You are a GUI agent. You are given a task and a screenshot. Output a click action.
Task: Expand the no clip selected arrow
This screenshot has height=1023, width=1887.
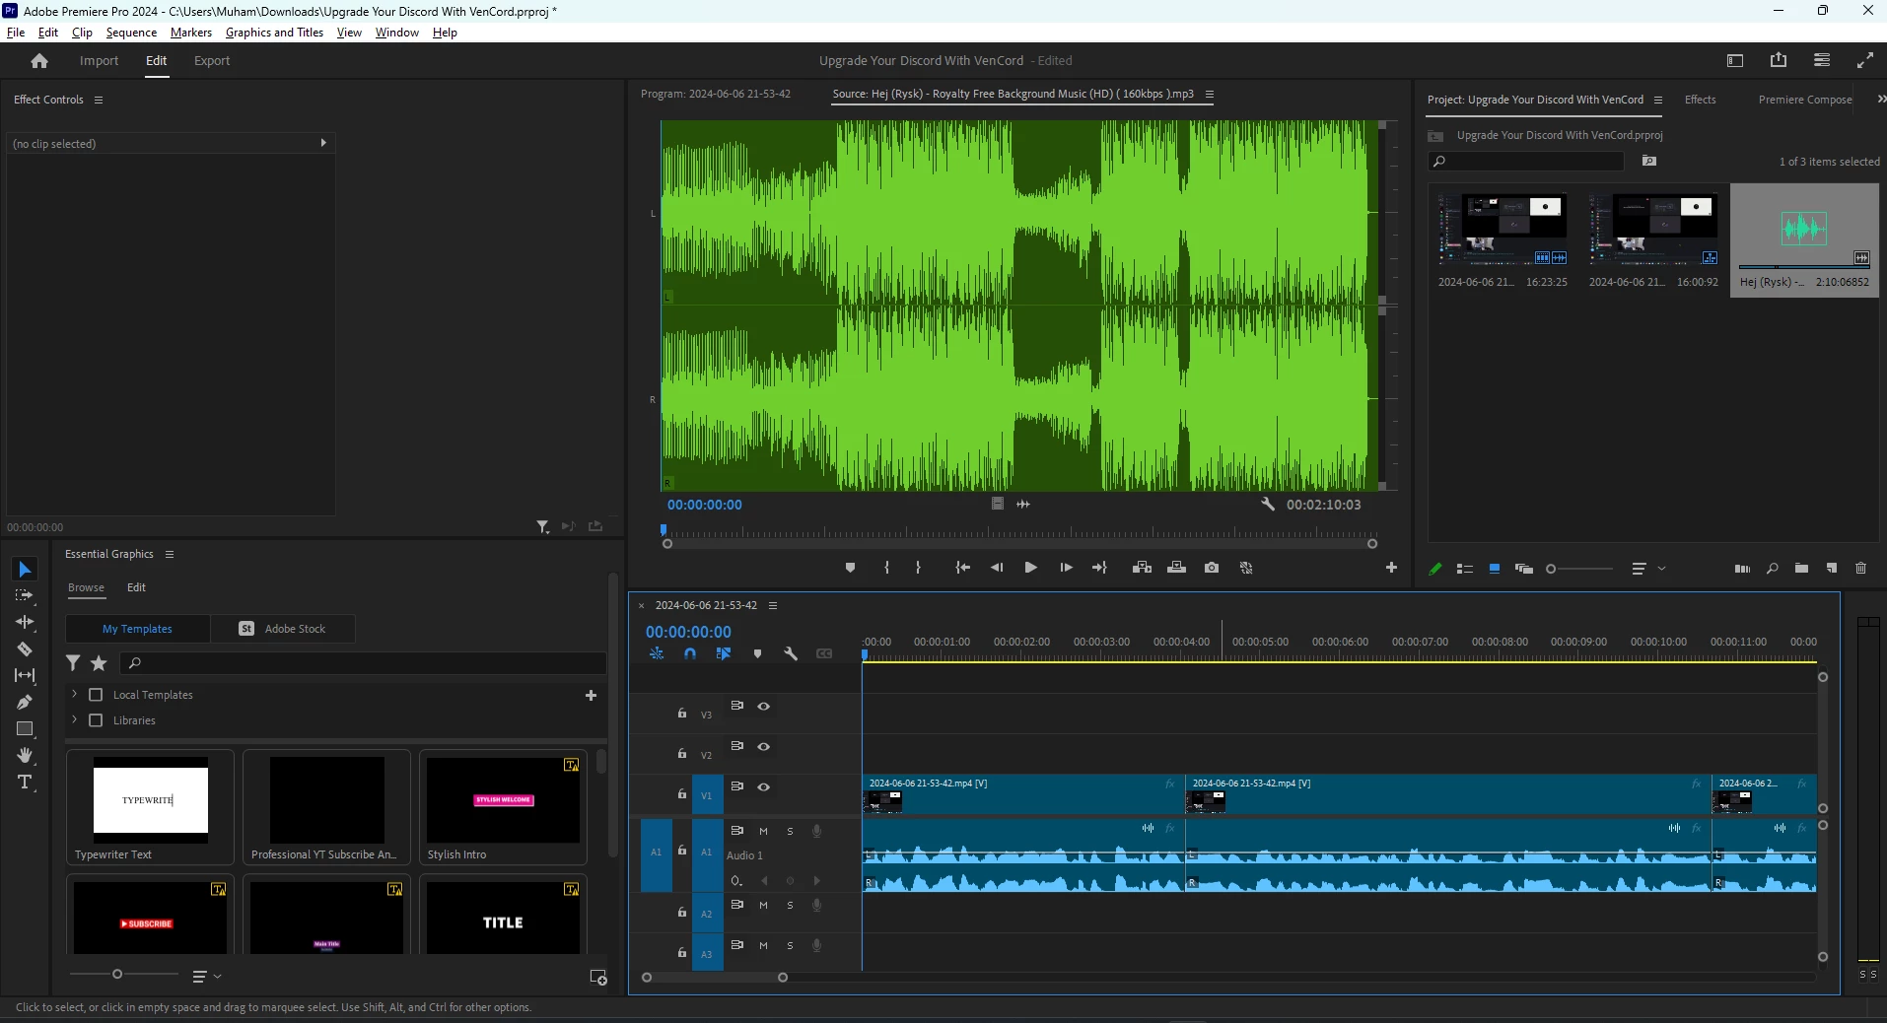pyautogui.click(x=323, y=143)
